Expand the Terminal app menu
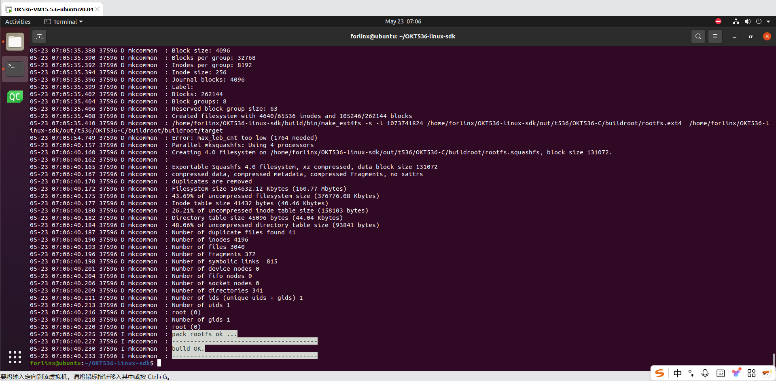This screenshot has width=776, height=381. point(64,22)
